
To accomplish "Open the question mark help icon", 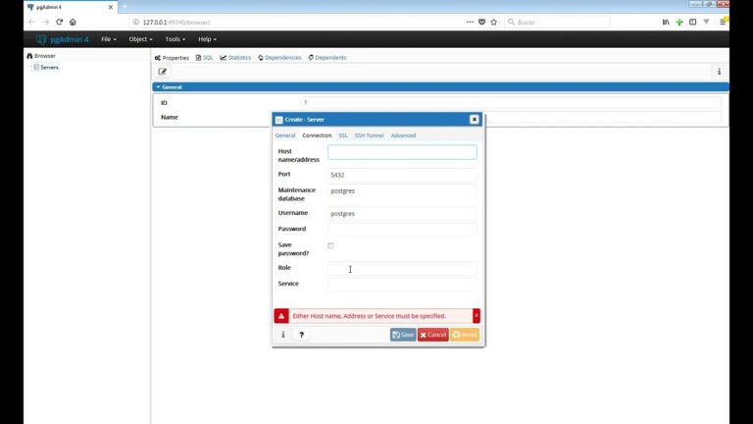I will pos(302,335).
